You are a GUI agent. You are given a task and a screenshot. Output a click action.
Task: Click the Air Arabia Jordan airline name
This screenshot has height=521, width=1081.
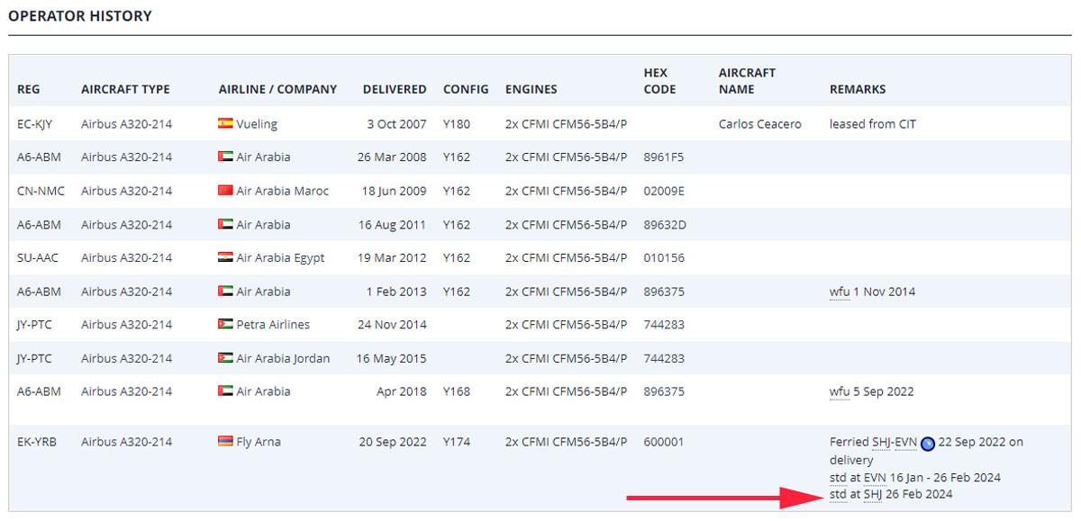click(284, 358)
